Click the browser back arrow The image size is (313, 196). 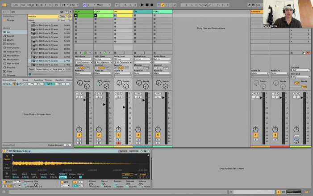pos(4,12)
